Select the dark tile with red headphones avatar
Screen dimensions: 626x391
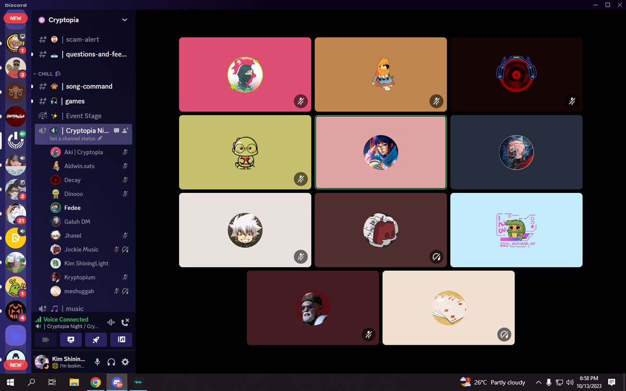[x=516, y=75]
